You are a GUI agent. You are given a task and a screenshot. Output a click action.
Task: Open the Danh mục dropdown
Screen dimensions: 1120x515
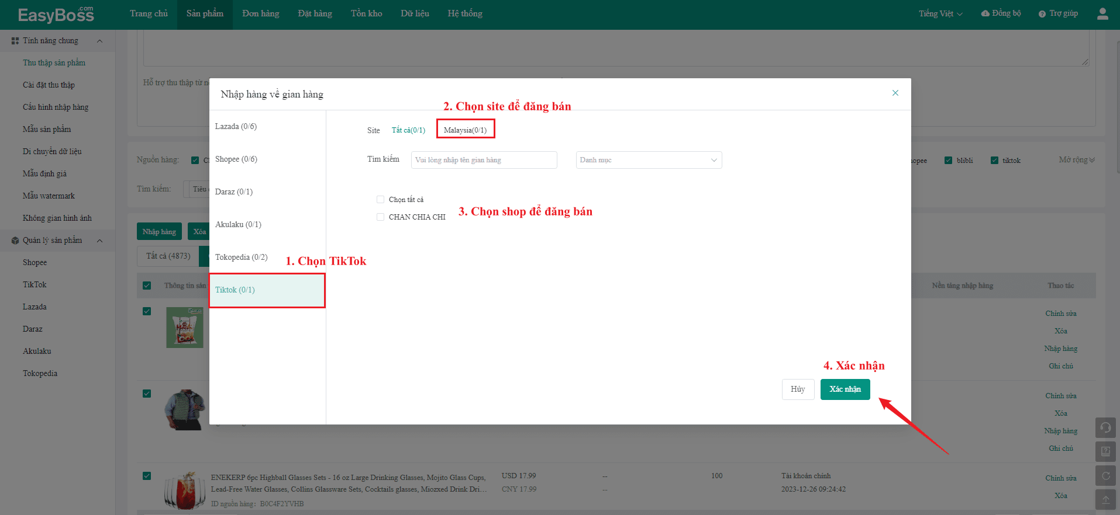click(649, 160)
